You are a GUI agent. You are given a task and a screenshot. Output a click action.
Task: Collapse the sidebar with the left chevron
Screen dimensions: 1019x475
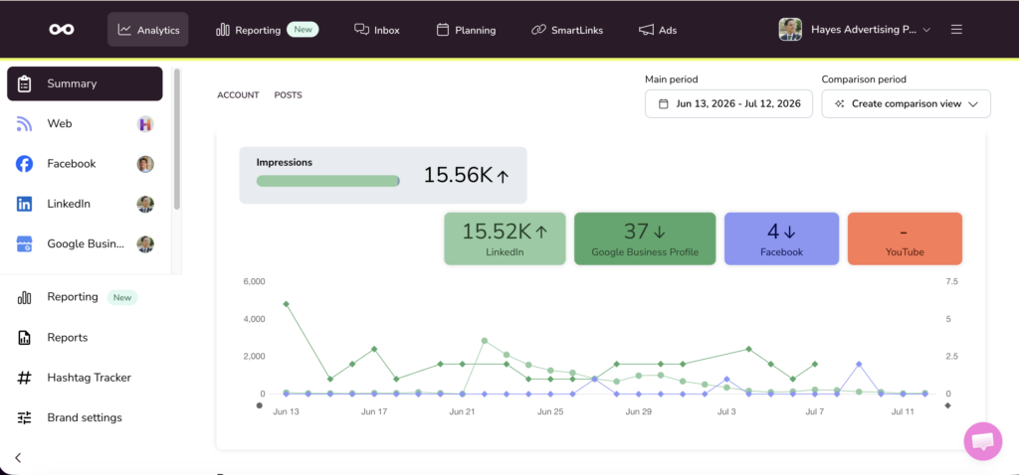click(18, 457)
